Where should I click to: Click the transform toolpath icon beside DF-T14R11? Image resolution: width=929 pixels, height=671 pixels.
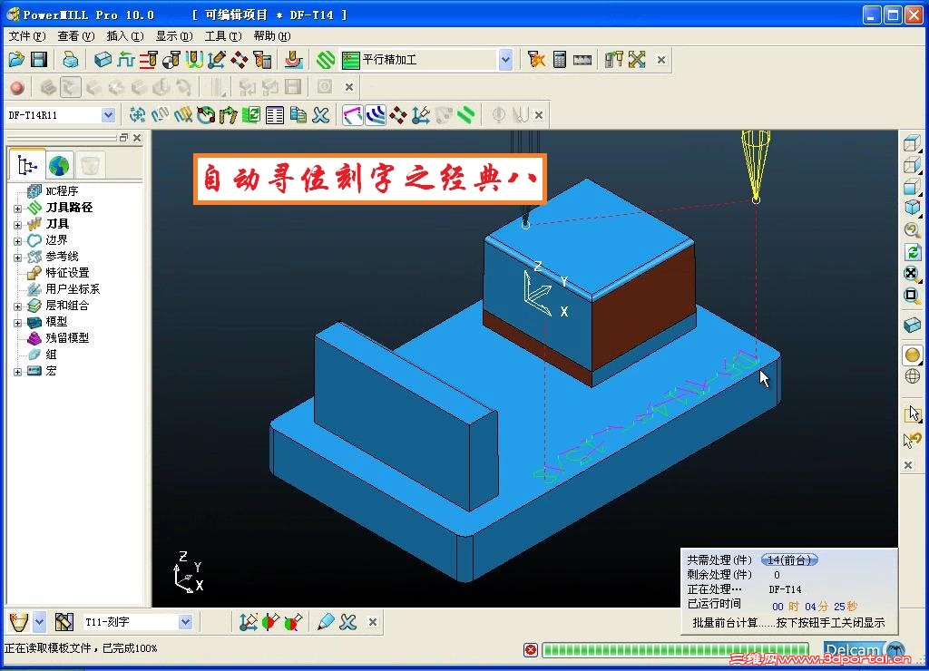[138, 115]
